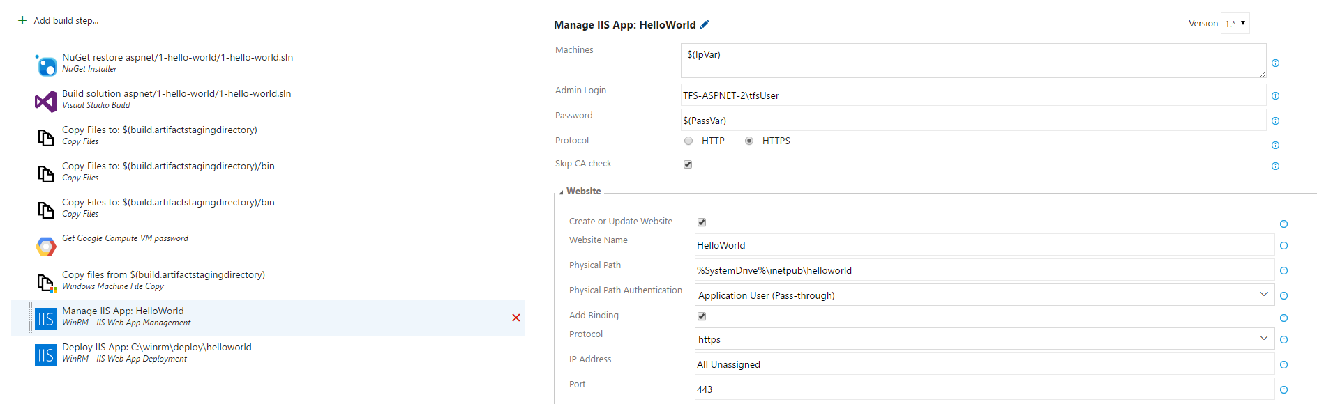Click the IP Address field All Unassigned
The width and height of the screenshot is (1317, 404).
click(984, 364)
